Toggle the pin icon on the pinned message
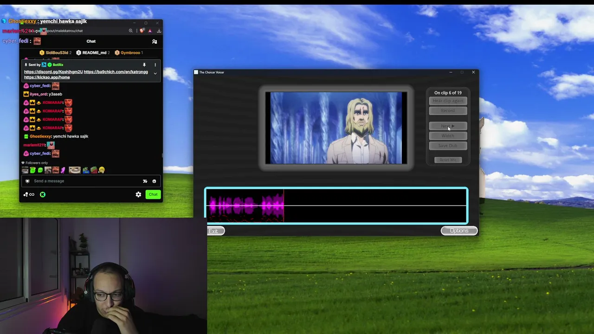The height and width of the screenshot is (334, 594). [x=144, y=65]
